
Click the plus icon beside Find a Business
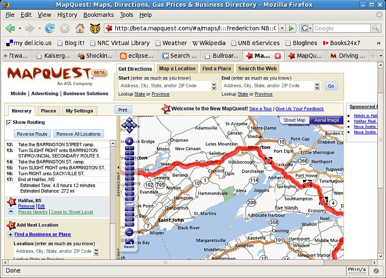pos(10,235)
